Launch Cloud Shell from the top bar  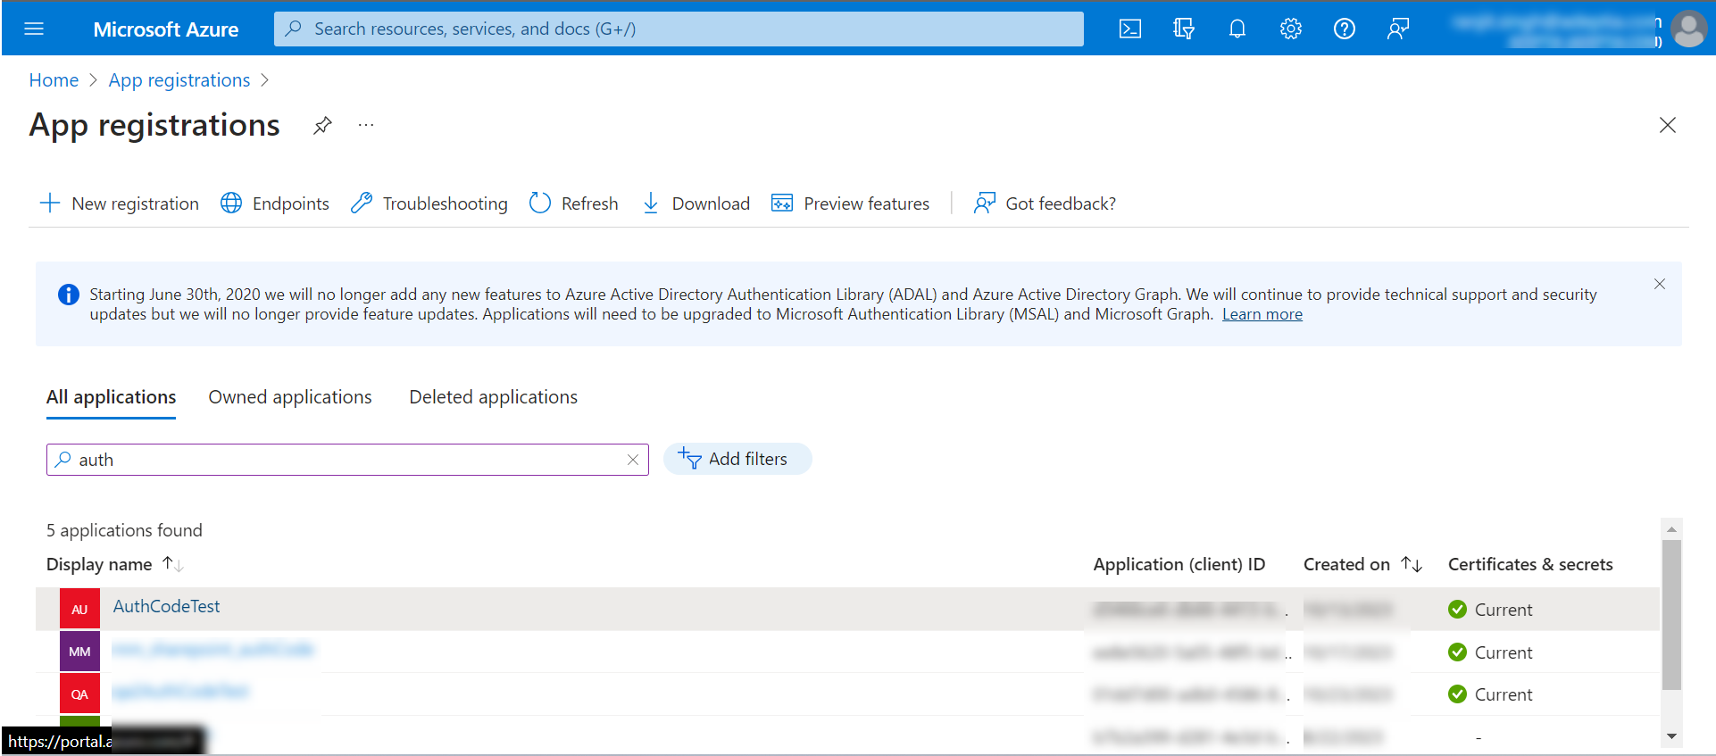[1129, 29]
